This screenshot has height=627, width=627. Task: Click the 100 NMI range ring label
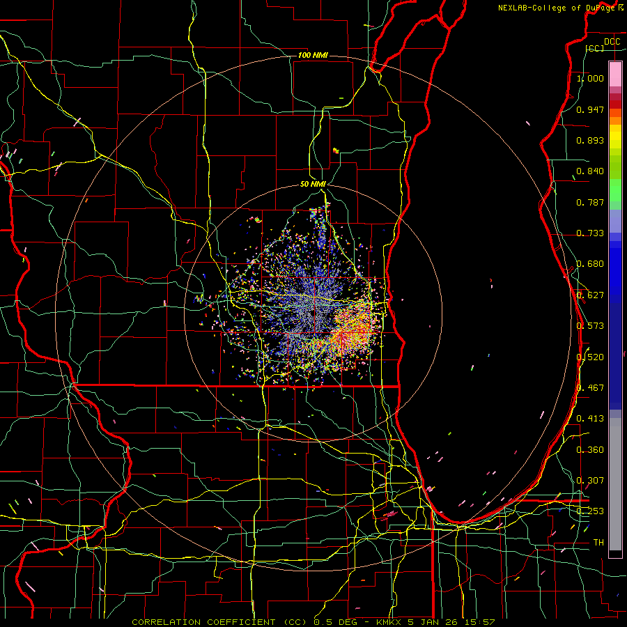click(313, 55)
